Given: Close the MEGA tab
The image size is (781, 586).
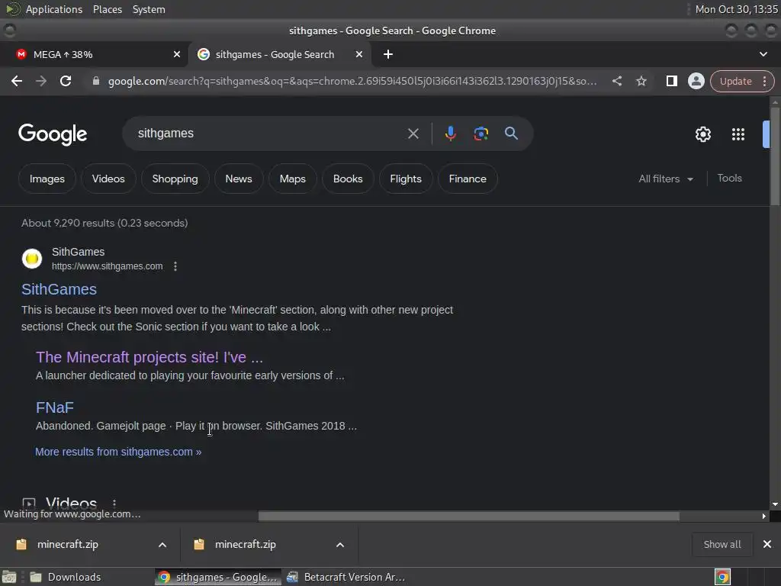Looking at the screenshot, I should click(177, 54).
